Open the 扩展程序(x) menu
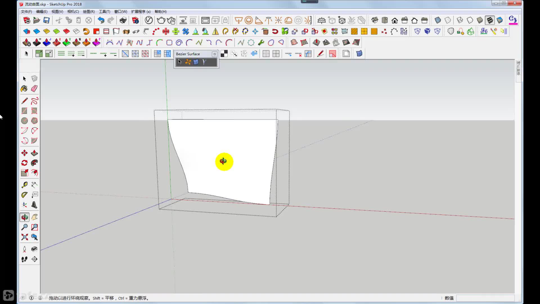 [x=141, y=12]
